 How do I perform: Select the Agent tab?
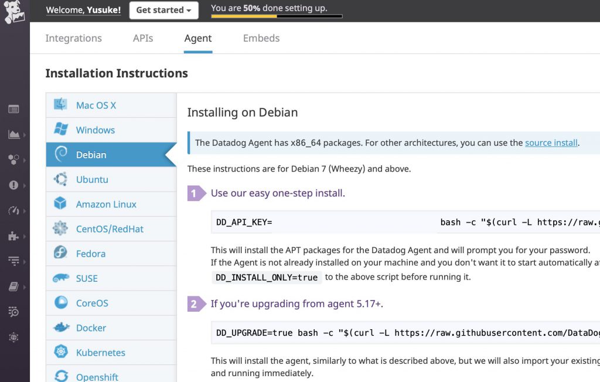(198, 39)
